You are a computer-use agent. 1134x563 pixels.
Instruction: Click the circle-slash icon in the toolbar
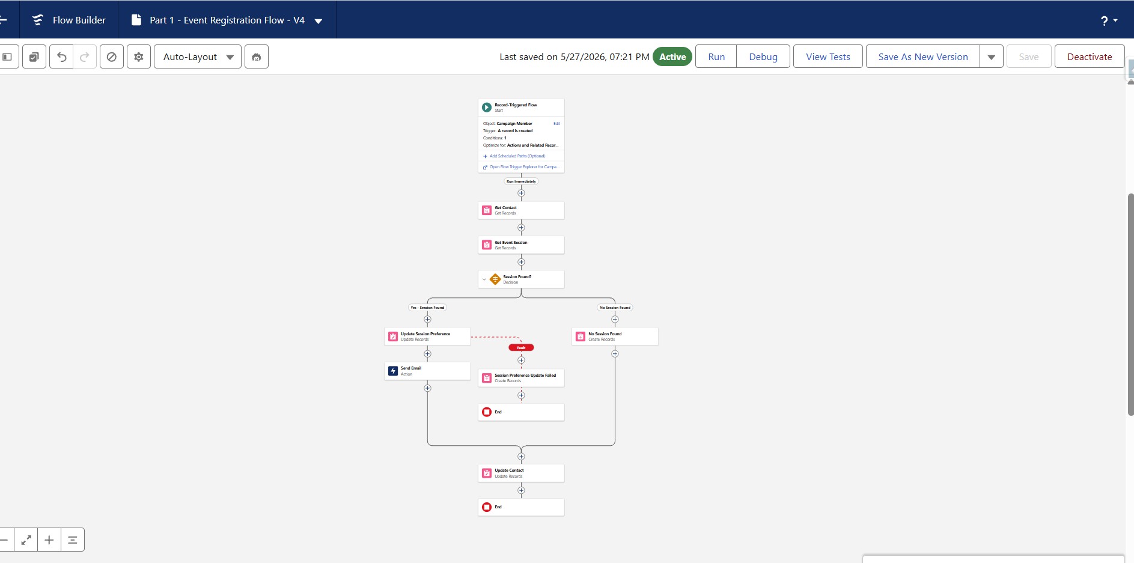point(112,56)
